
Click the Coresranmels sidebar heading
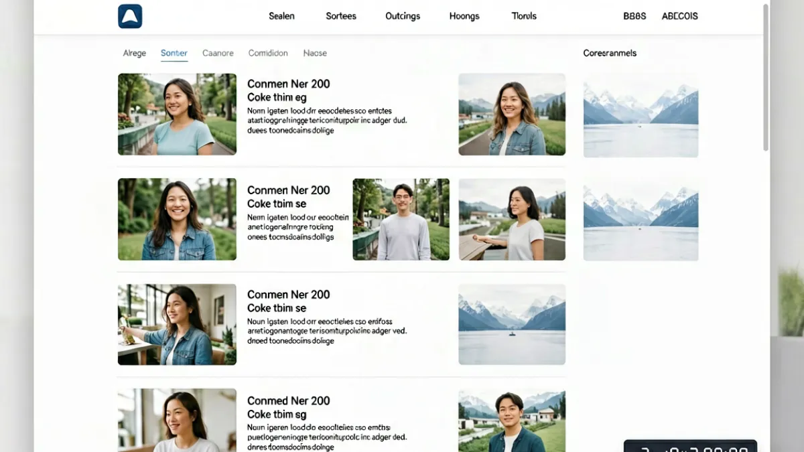tap(610, 53)
